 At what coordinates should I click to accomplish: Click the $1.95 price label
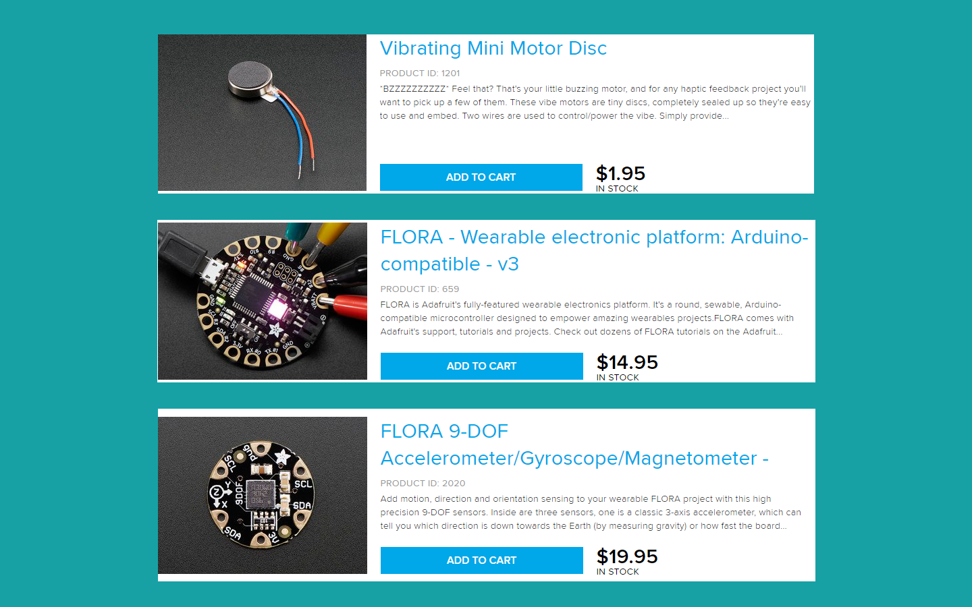(x=620, y=173)
